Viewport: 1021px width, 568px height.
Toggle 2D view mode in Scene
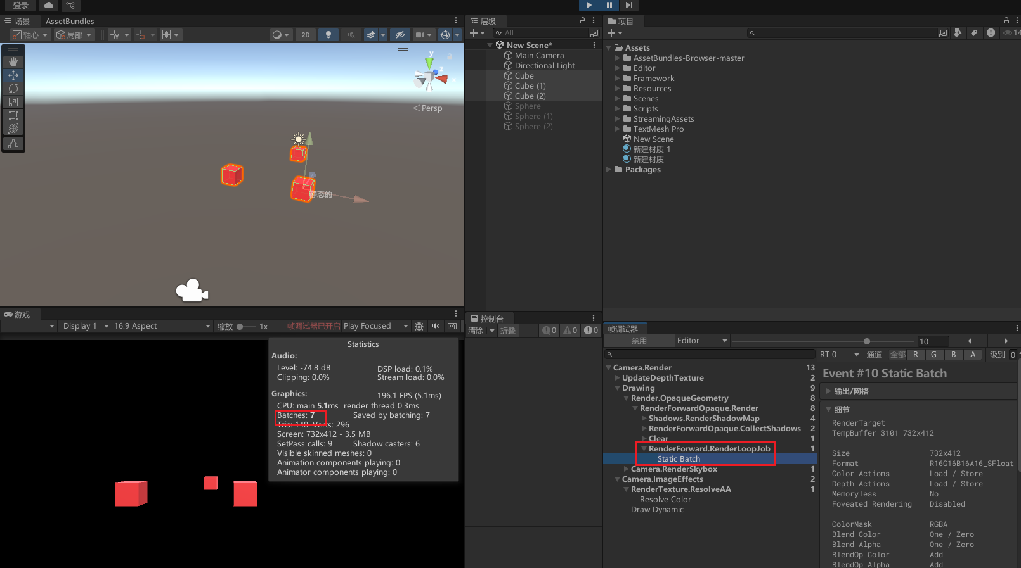coord(306,35)
